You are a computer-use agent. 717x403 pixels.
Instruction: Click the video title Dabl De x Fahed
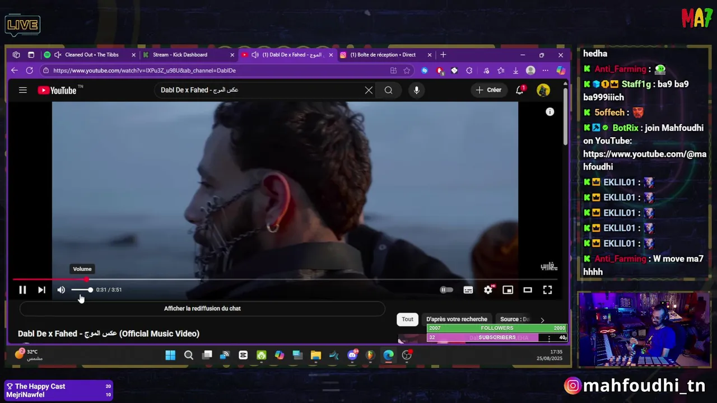(109, 334)
